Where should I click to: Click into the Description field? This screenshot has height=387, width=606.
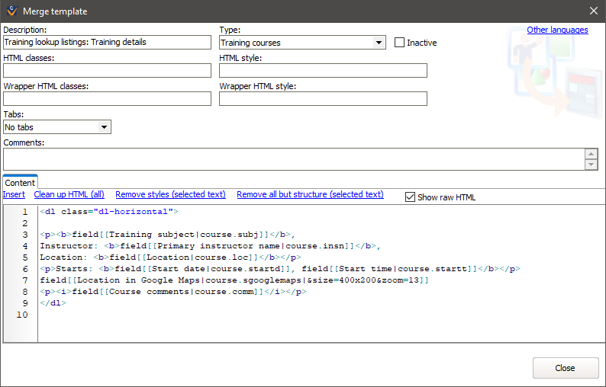107,43
